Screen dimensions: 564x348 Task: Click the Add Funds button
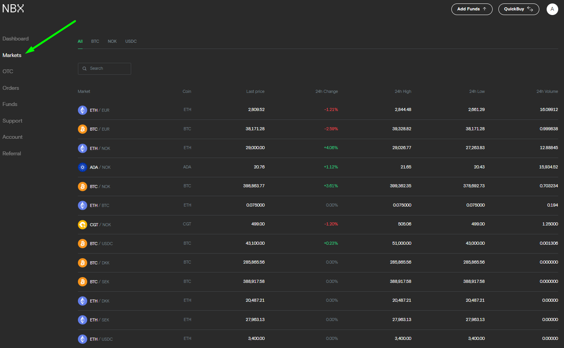coord(471,9)
